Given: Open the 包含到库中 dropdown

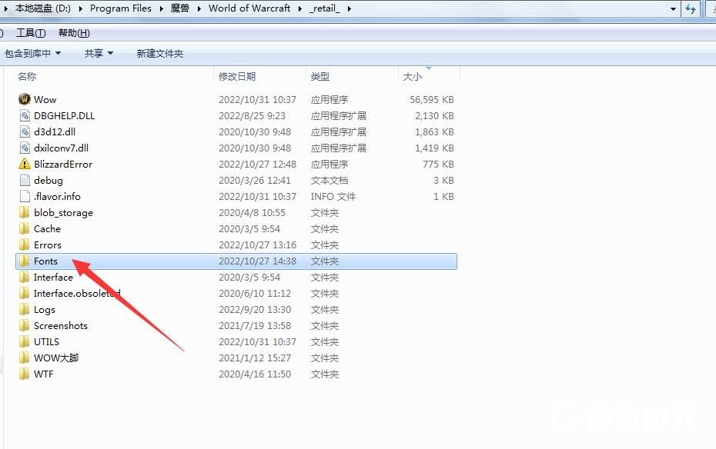Looking at the screenshot, I should pyautogui.click(x=32, y=53).
